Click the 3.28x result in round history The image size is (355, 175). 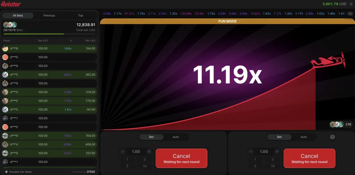tap(107, 14)
